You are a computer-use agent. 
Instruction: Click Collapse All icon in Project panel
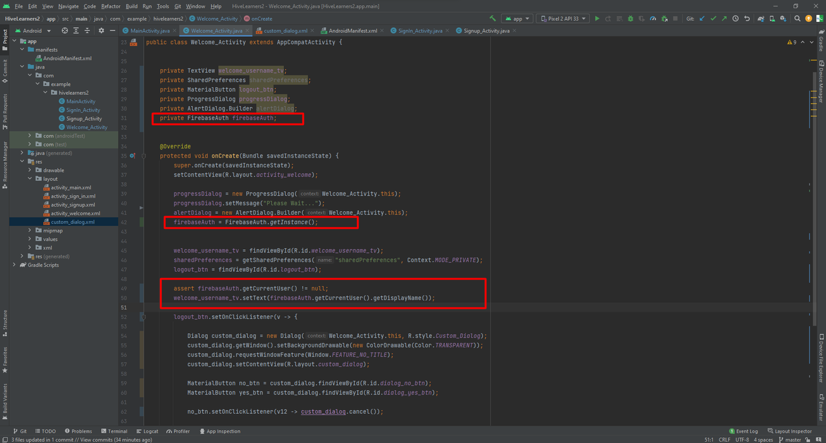point(87,30)
